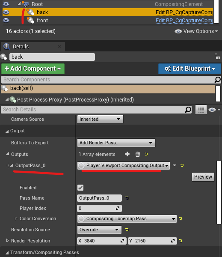Click the Add Component button
This screenshot has width=222, height=257.
(x=33, y=69)
